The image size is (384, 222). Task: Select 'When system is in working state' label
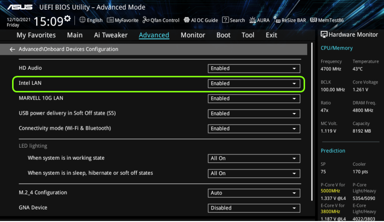click(x=66, y=158)
